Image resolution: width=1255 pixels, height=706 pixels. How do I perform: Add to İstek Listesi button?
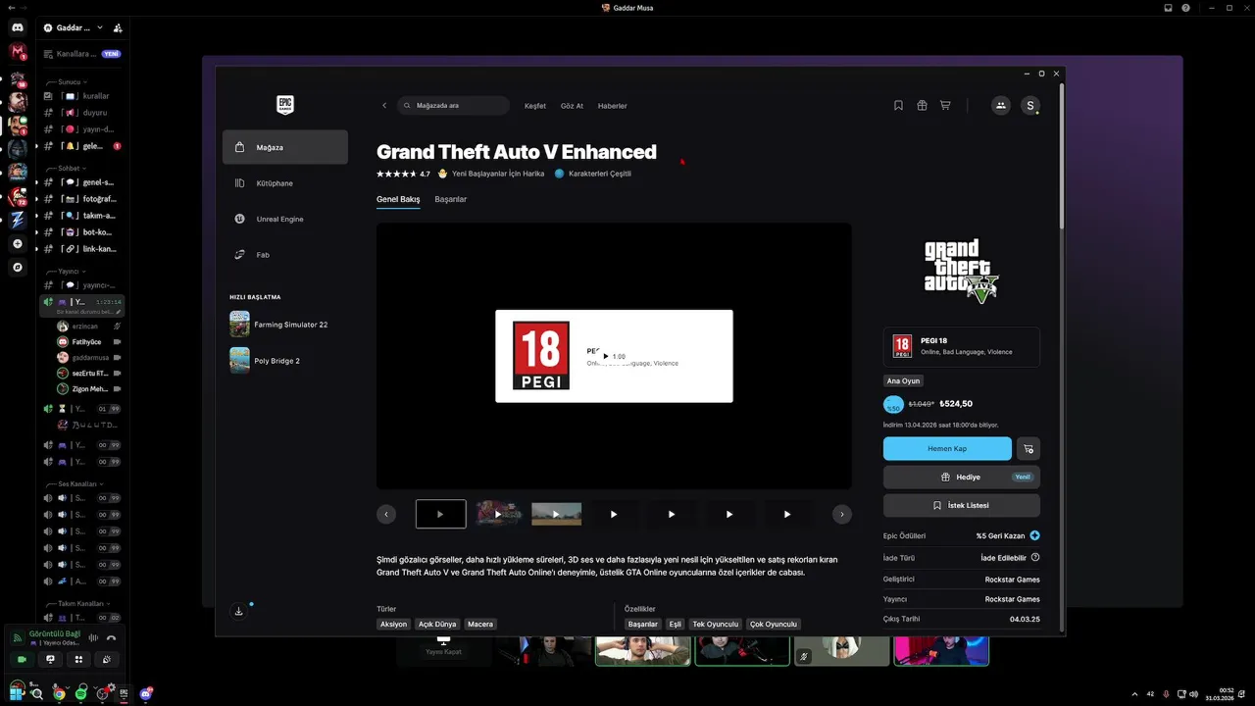pyautogui.click(x=962, y=506)
